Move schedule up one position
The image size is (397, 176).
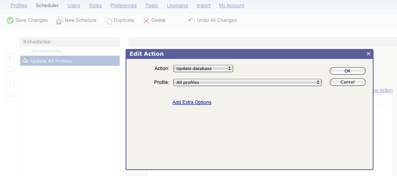(x=10, y=72)
